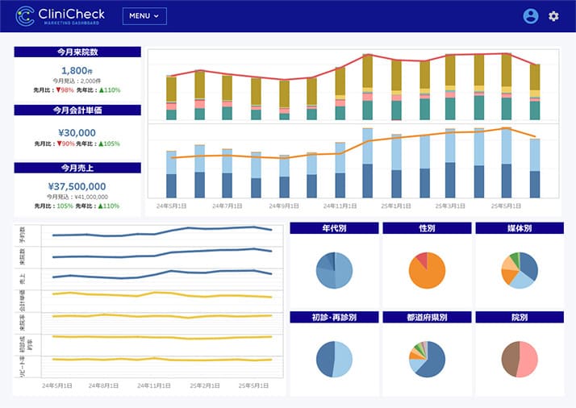Click the 年代別 pie chart
The image size is (576, 408).
[x=334, y=270]
